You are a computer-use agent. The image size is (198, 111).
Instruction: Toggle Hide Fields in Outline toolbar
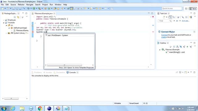tap(181, 47)
